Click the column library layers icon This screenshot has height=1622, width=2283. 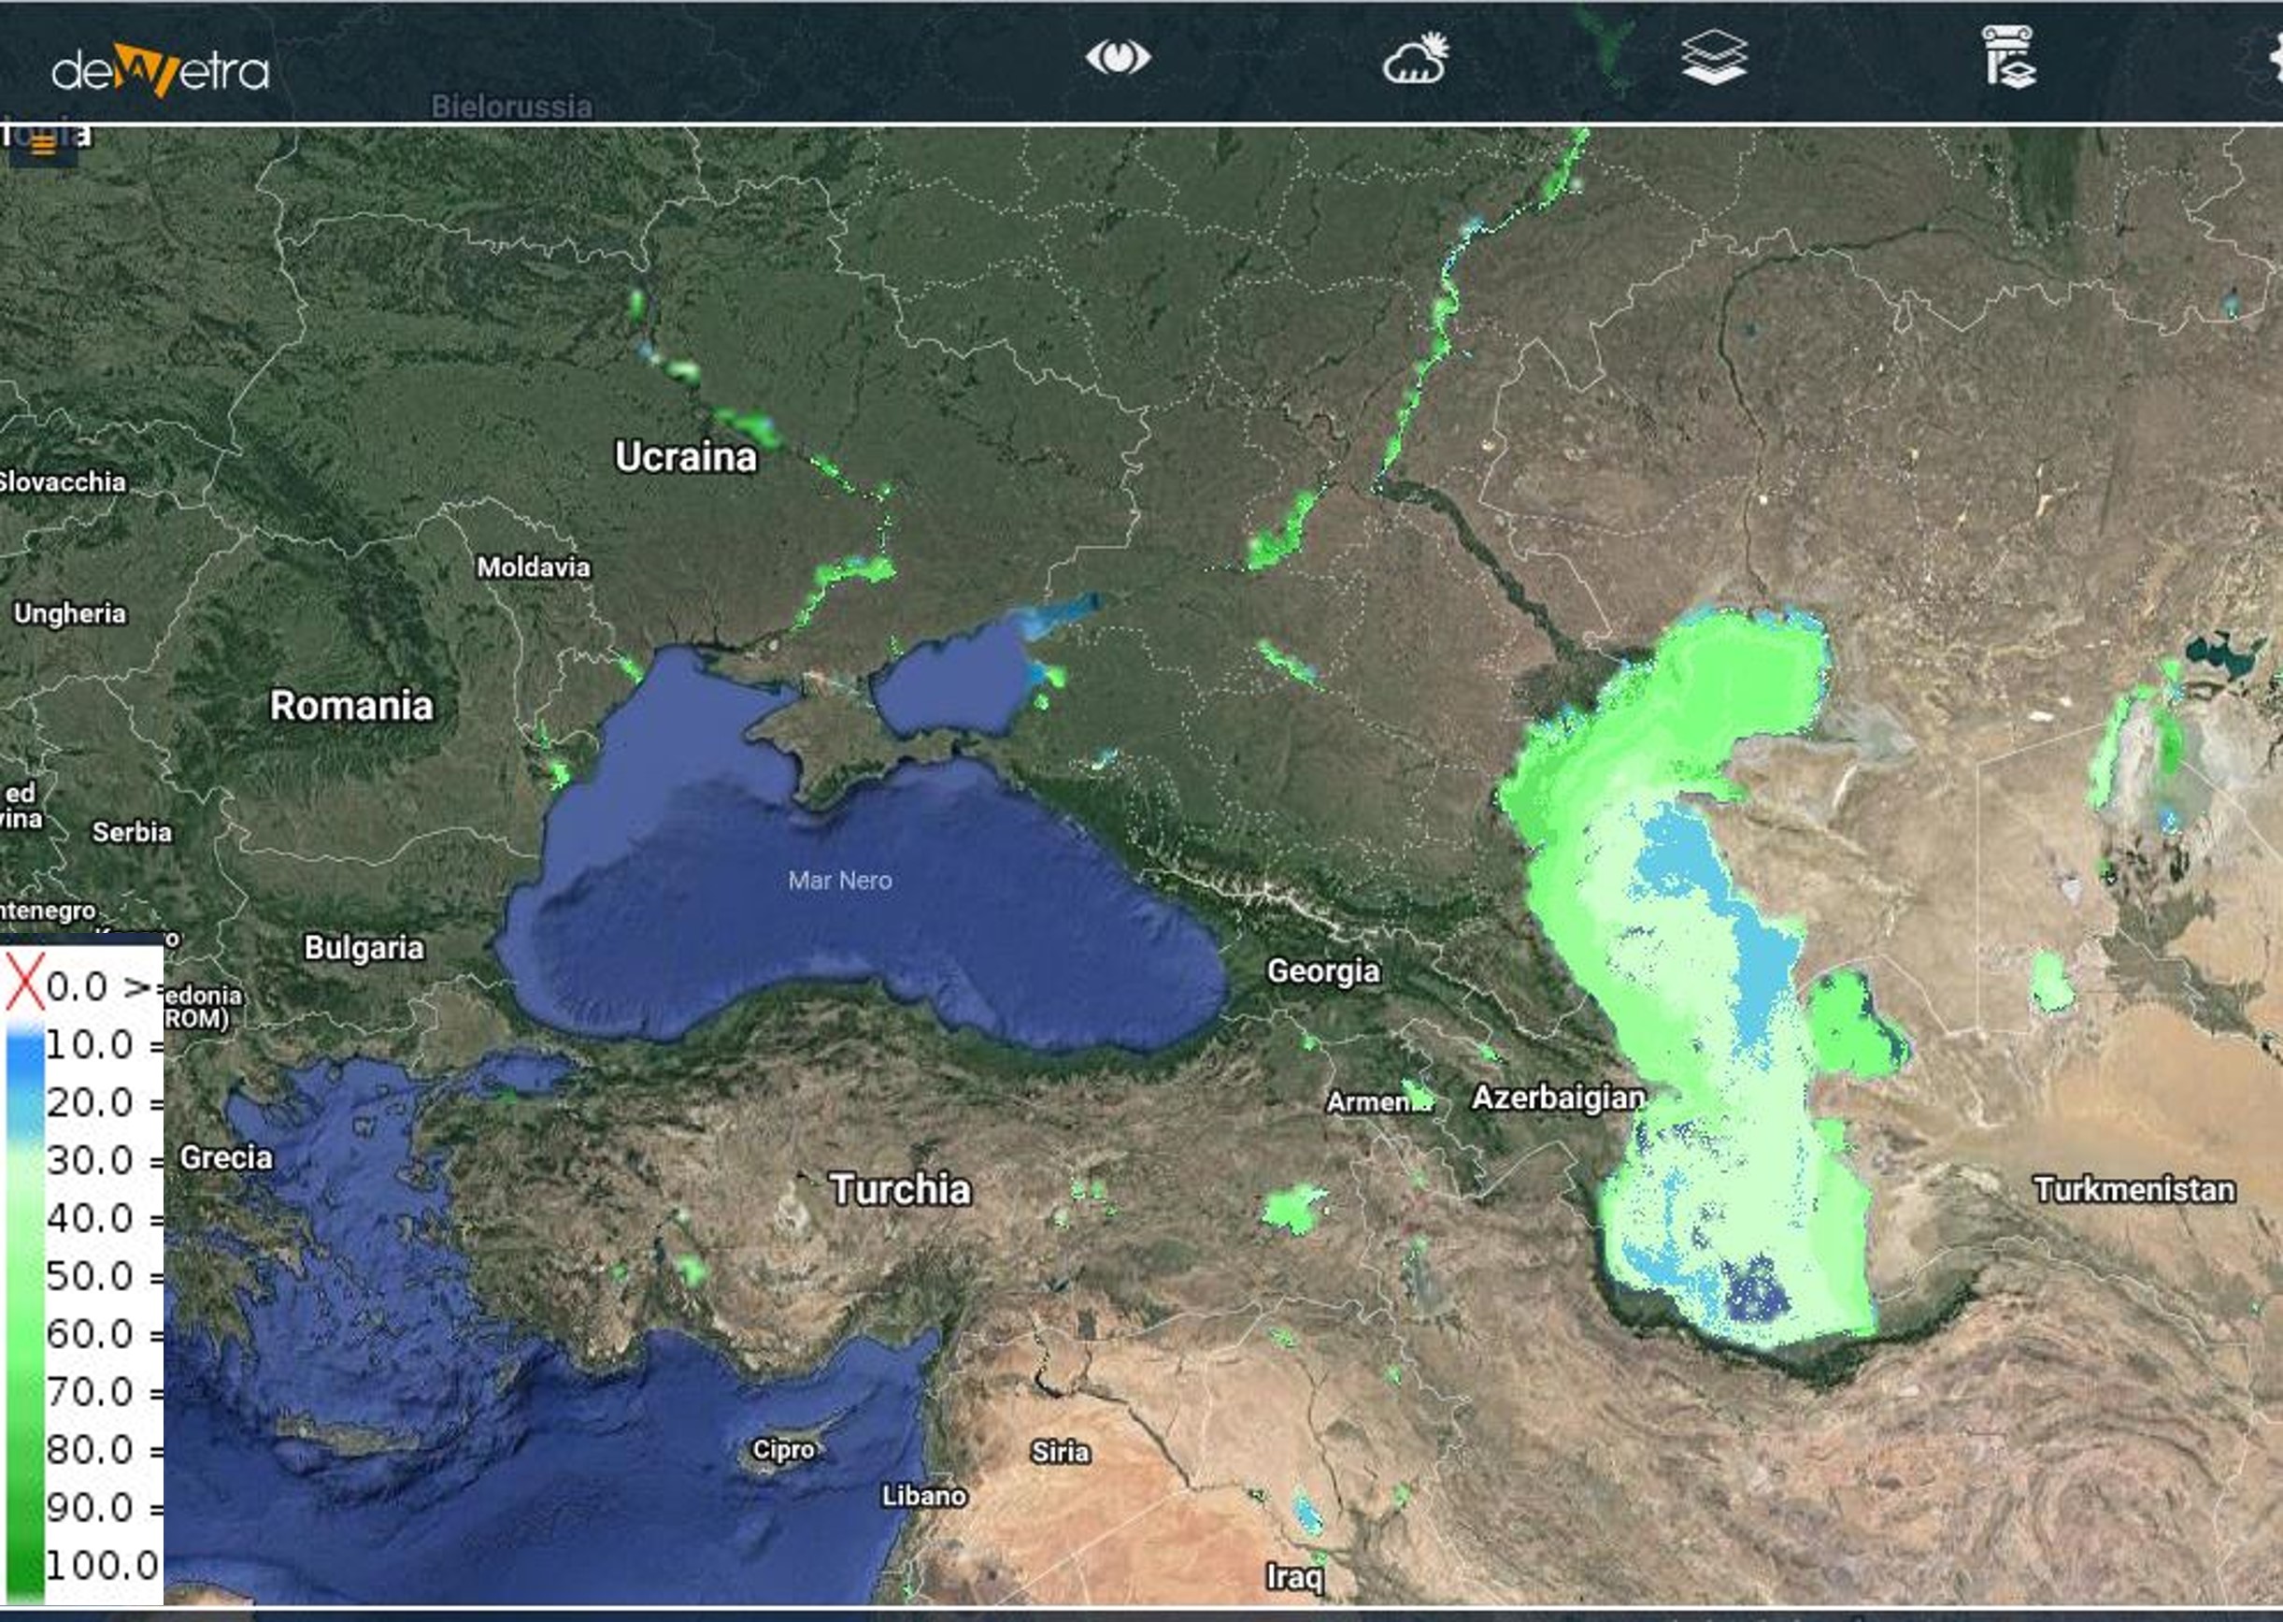pyautogui.click(x=2007, y=58)
